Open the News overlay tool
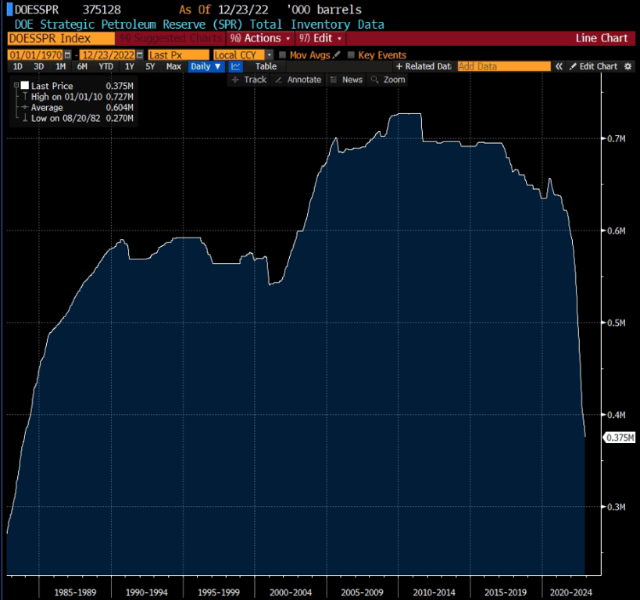The width and height of the screenshot is (640, 600). 346,80
